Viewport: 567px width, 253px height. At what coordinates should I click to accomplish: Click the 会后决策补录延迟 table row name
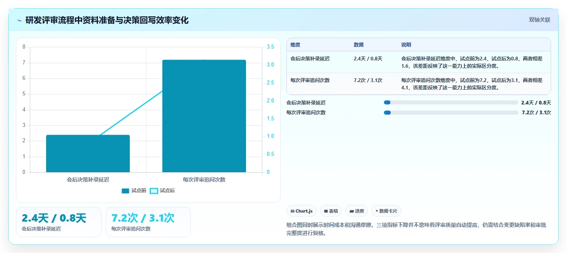[x=310, y=58]
